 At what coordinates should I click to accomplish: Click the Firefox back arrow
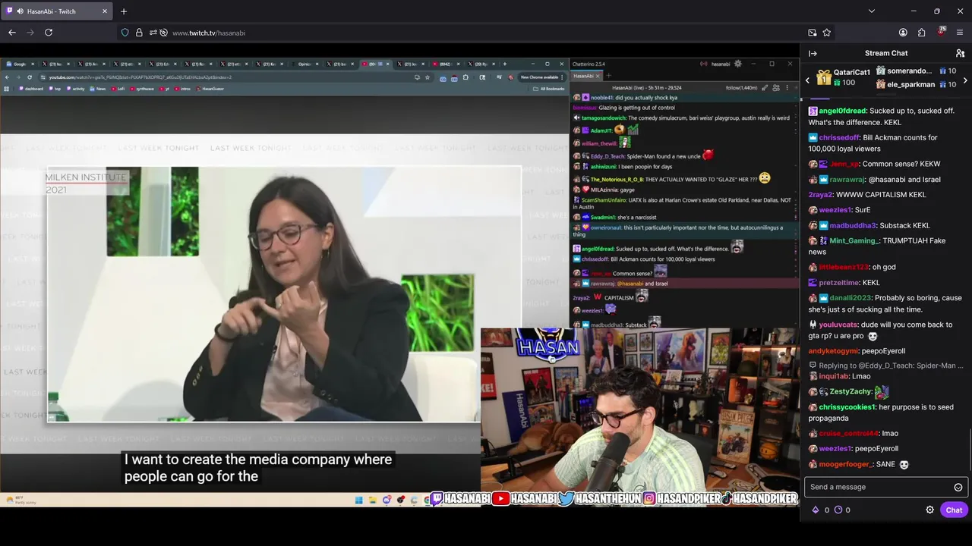pyautogui.click(x=12, y=33)
